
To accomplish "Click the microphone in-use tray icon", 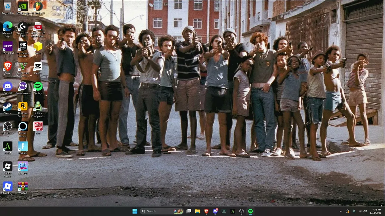I will coord(354,211).
